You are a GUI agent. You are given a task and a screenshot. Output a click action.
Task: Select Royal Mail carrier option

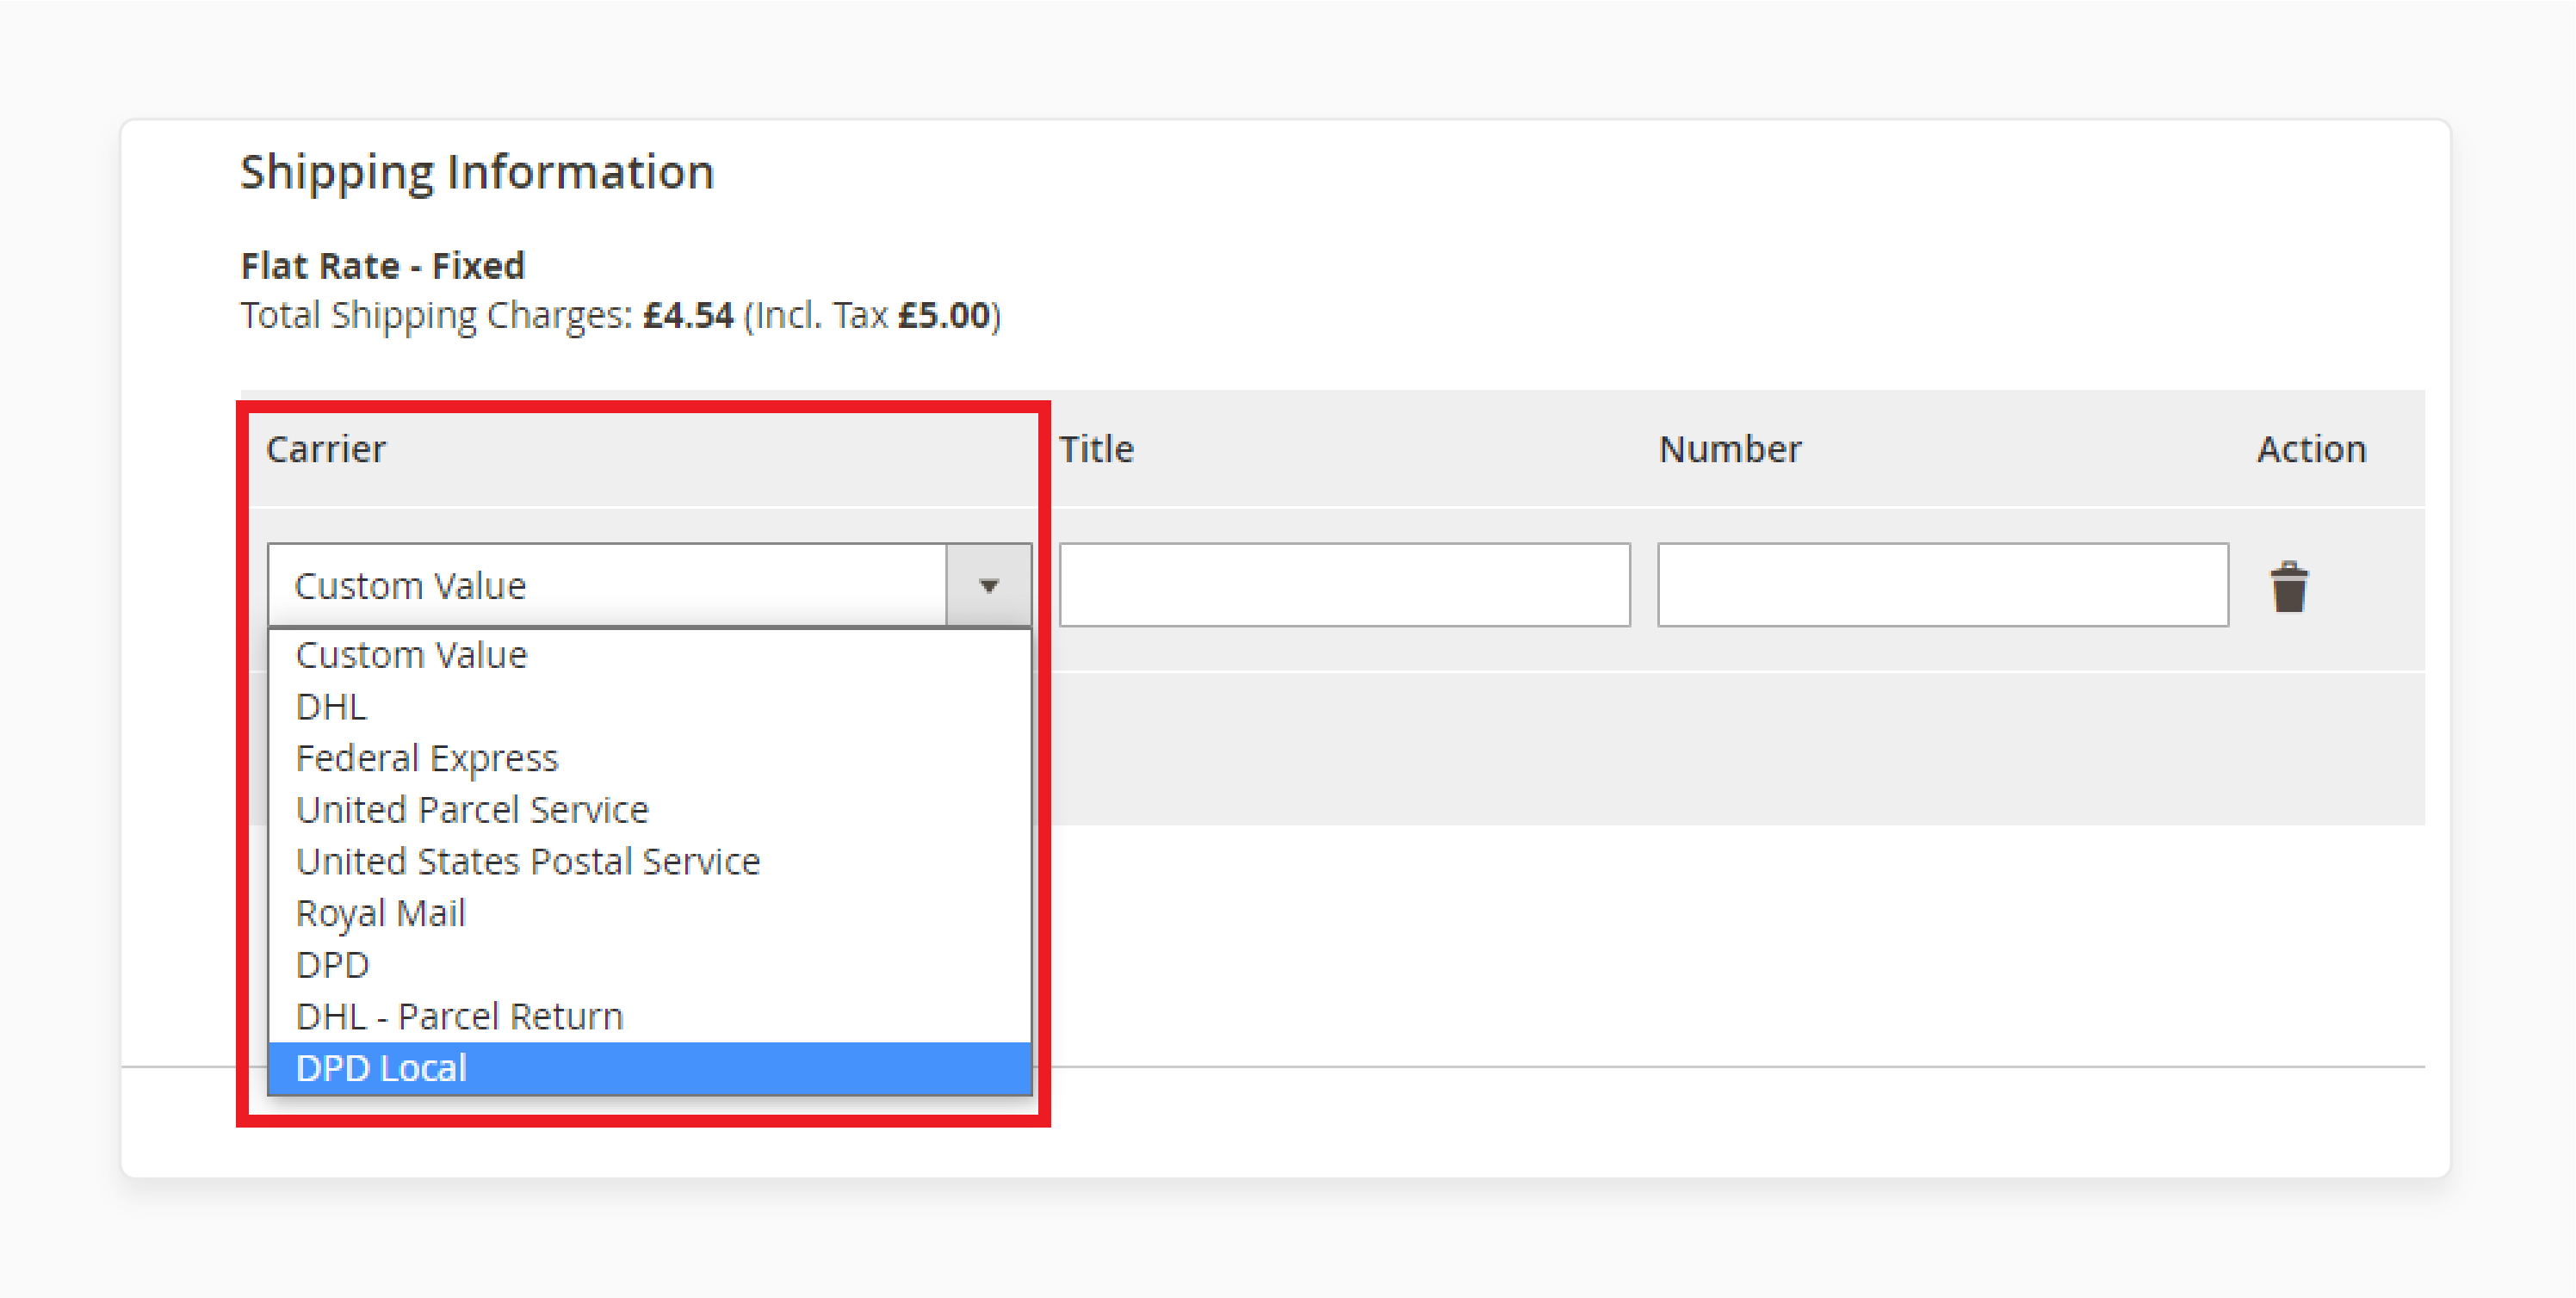click(650, 913)
